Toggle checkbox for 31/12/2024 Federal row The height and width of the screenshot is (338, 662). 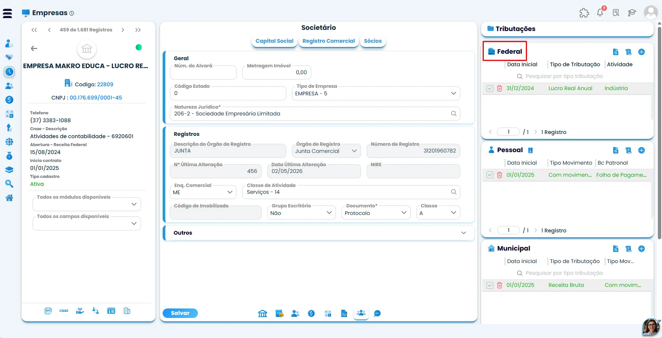tap(490, 88)
